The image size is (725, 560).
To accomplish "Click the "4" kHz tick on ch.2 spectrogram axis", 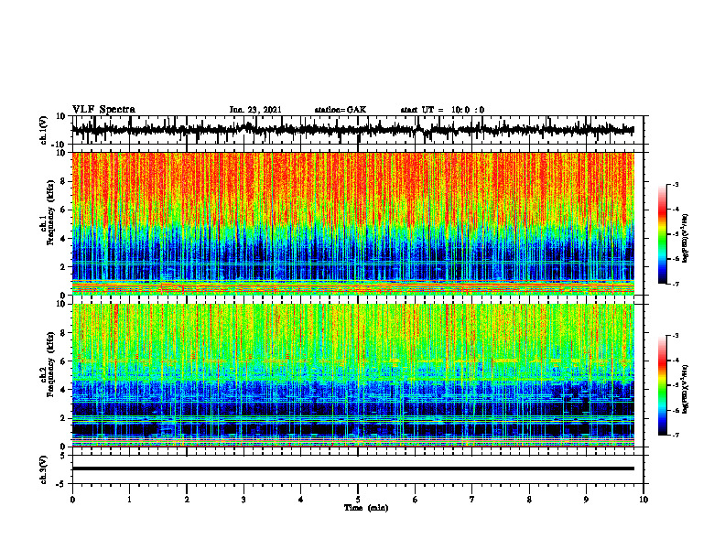I will click(x=63, y=390).
